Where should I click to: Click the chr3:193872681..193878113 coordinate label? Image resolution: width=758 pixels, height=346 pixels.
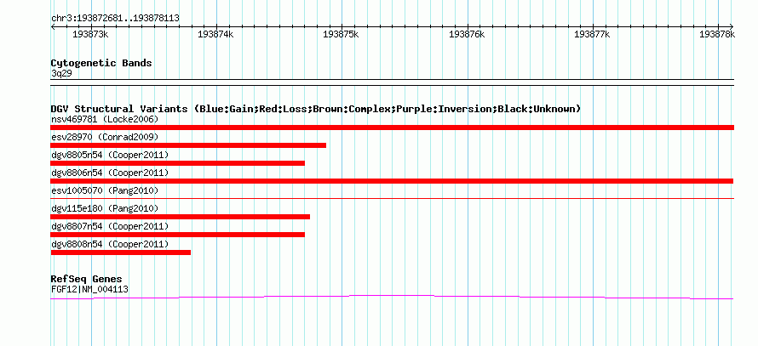pos(115,19)
